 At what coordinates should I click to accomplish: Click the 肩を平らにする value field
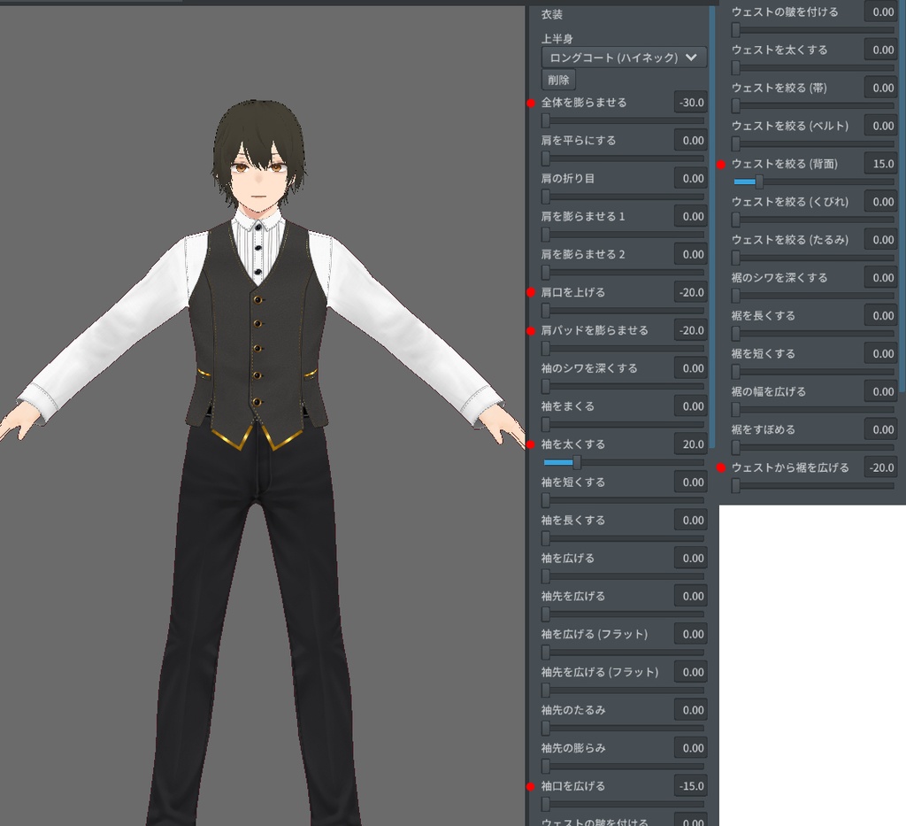click(690, 141)
